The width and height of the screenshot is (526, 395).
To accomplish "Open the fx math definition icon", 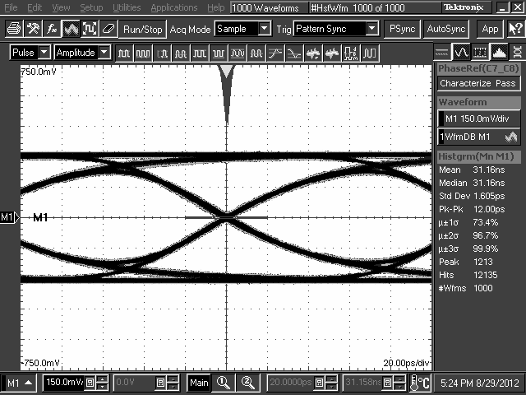I will (52, 30).
